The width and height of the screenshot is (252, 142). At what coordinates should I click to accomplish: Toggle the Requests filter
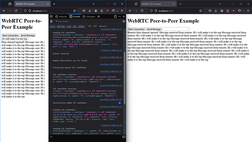click(103, 26)
